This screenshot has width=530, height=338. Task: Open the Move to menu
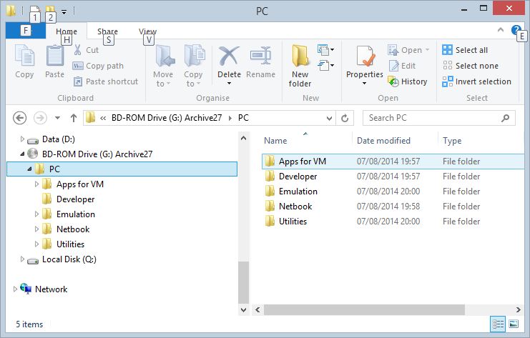pos(163,66)
